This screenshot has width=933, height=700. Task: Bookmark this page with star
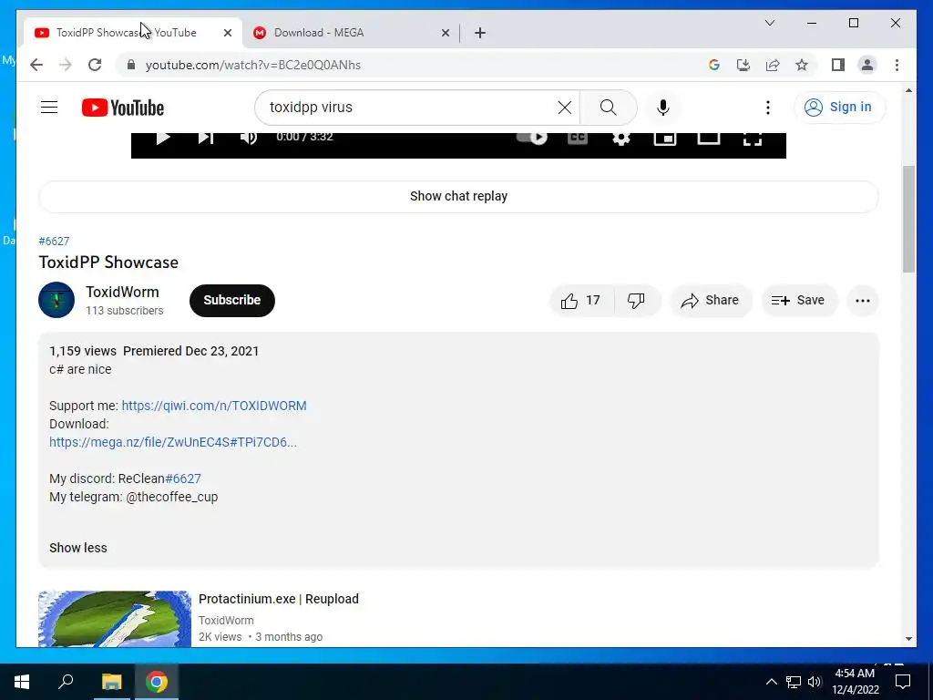pos(802,65)
